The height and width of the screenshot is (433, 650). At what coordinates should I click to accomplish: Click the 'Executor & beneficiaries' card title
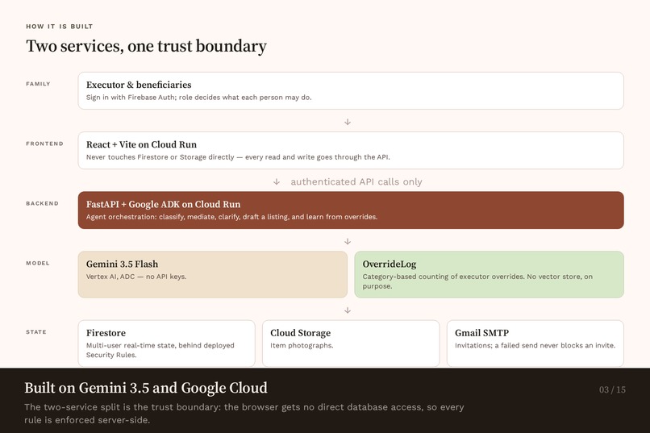pos(139,85)
